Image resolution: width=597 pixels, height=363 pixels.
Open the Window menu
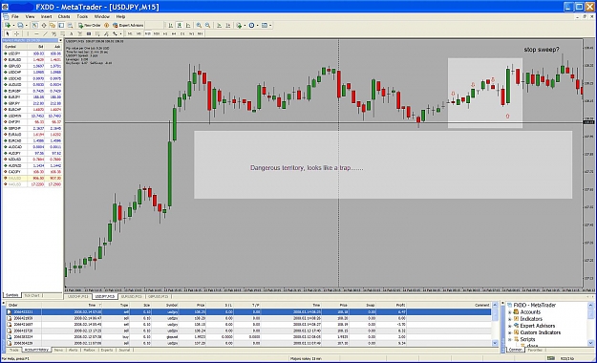(101, 17)
